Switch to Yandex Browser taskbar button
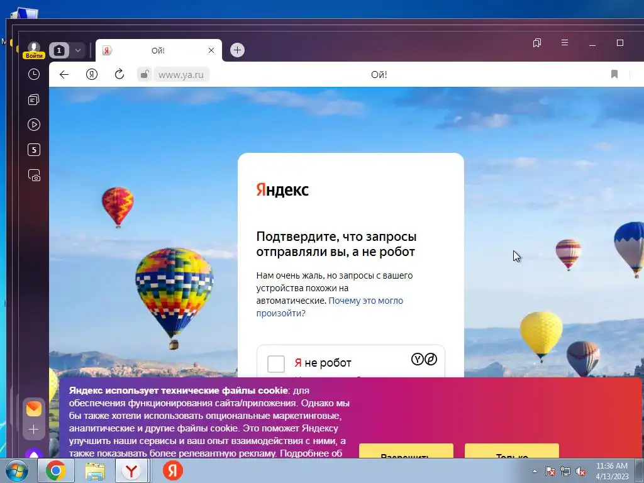The height and width of the screenshot is (483, 644). tap(132, 470)
